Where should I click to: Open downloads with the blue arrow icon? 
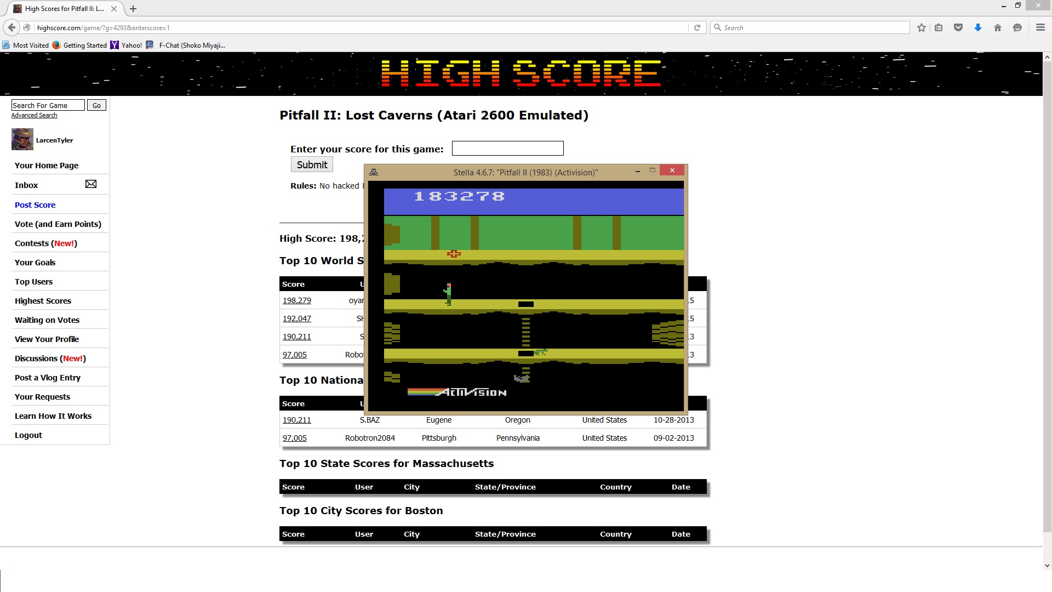(x=978, y=27)
